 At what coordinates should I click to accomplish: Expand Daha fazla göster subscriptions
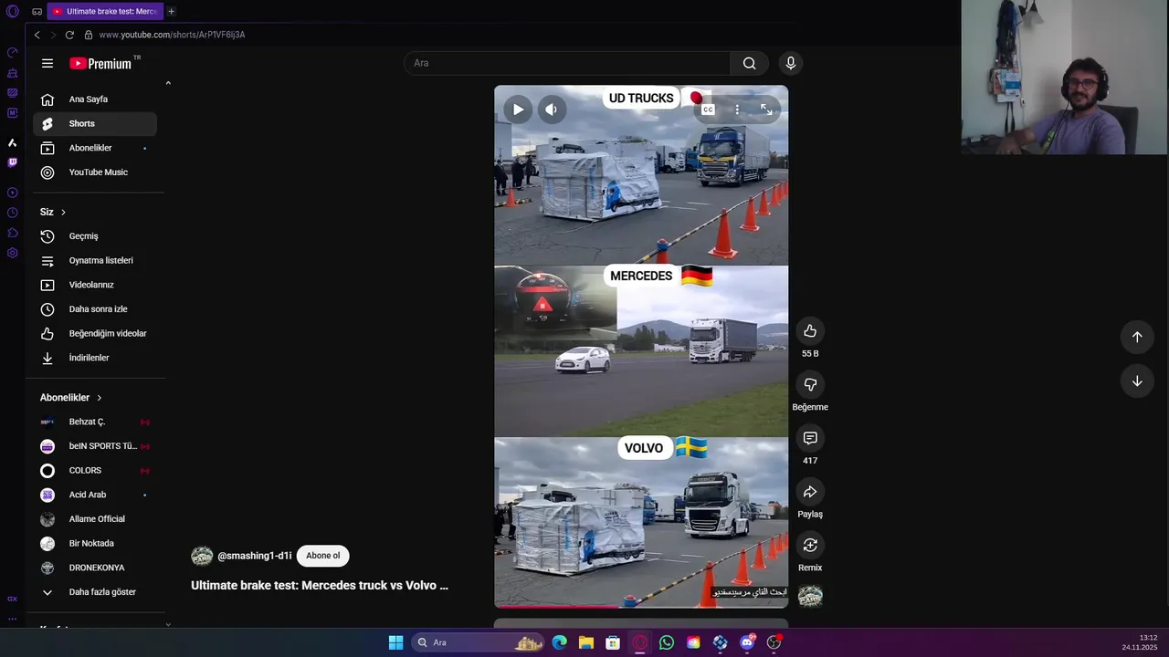pyautogui.click(x=95, y=592)
